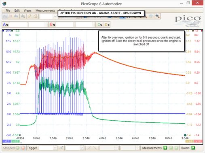205x153 pixels.
Task: Open the Measurements menu
Action: pyautogui.click(x=45, y=10)
